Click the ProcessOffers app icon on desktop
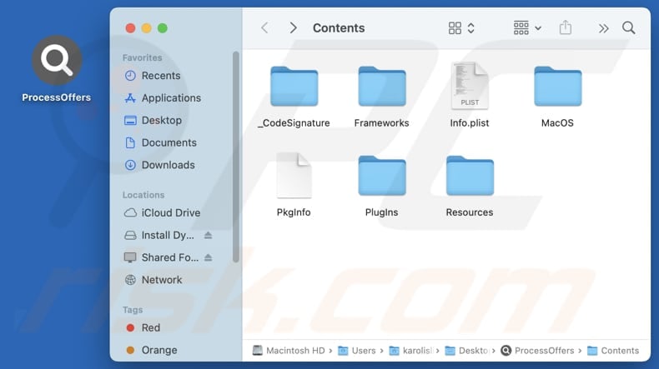This screenshot has width=659, height=369. click(57, 61)
